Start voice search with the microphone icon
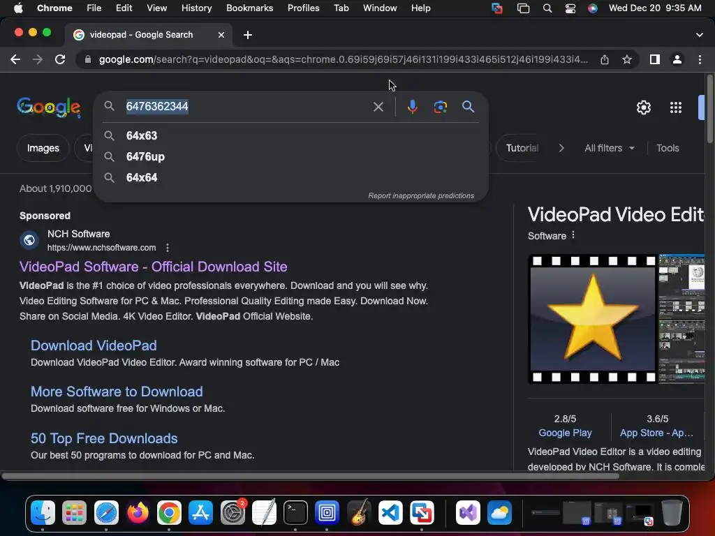This screenshot has height=536, width=715. coord(412,107)
